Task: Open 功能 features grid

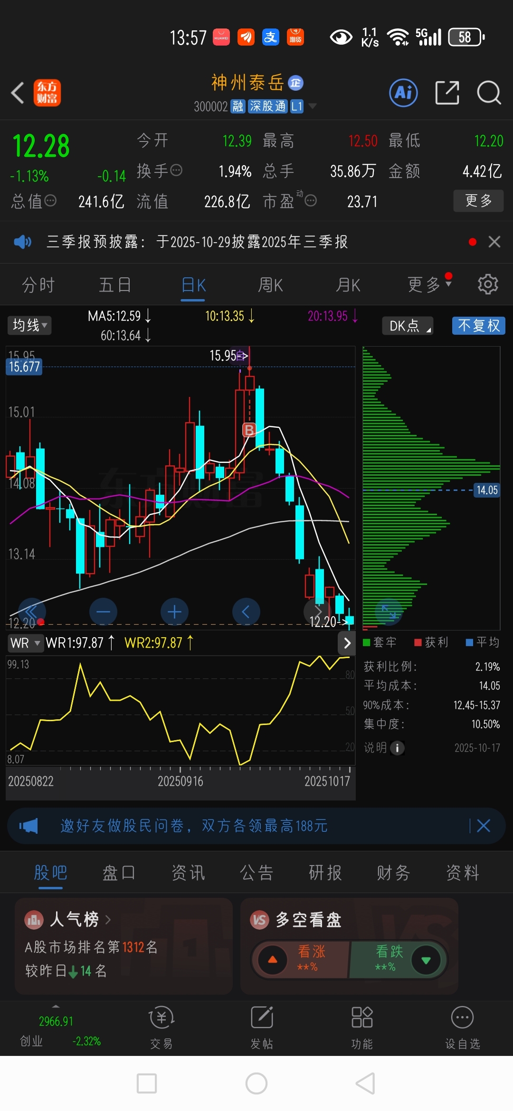Action: click(362, 1028)
